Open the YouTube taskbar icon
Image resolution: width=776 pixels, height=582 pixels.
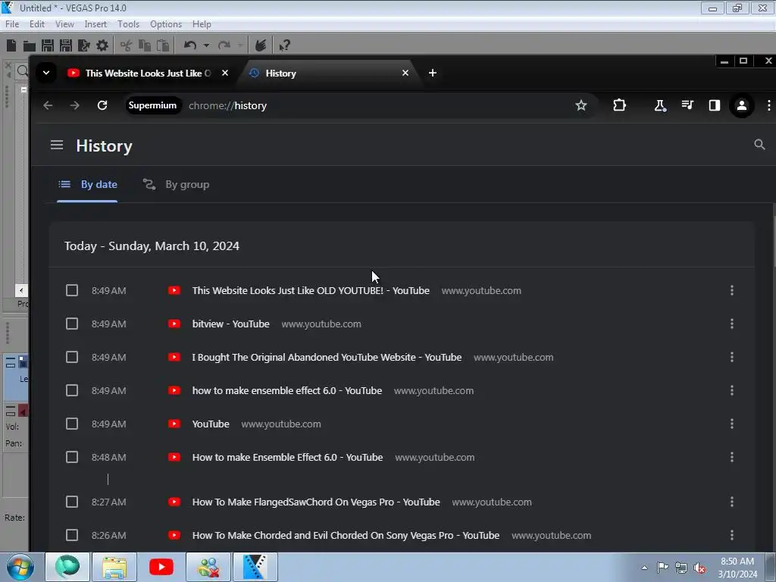(x=161, y=567)
